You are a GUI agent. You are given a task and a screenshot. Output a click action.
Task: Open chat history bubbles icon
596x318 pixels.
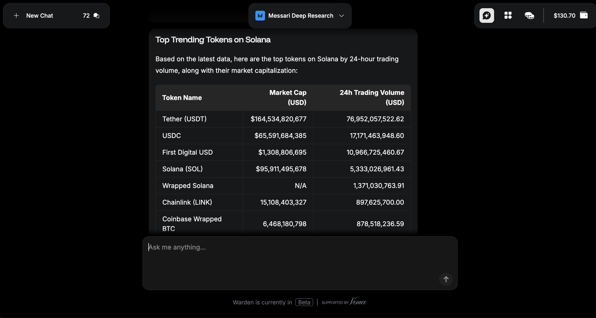(97, 16)
